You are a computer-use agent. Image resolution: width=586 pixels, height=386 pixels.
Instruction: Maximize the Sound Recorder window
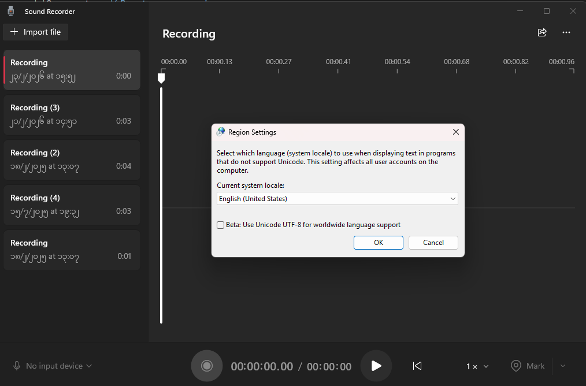coord(546,11)
